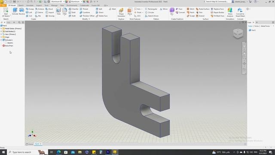Select the Delete Face tool
Viewport: 275px width, 155px height.
coord(101,16)
